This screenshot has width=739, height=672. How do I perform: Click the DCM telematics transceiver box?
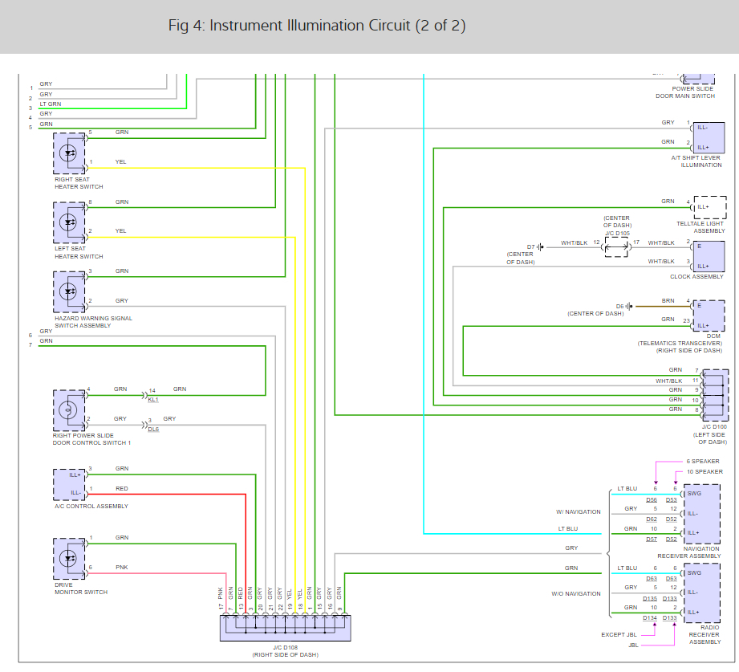(709, 316)
